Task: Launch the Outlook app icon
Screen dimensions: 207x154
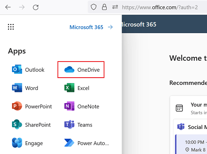Action: (x=17, y=69)
